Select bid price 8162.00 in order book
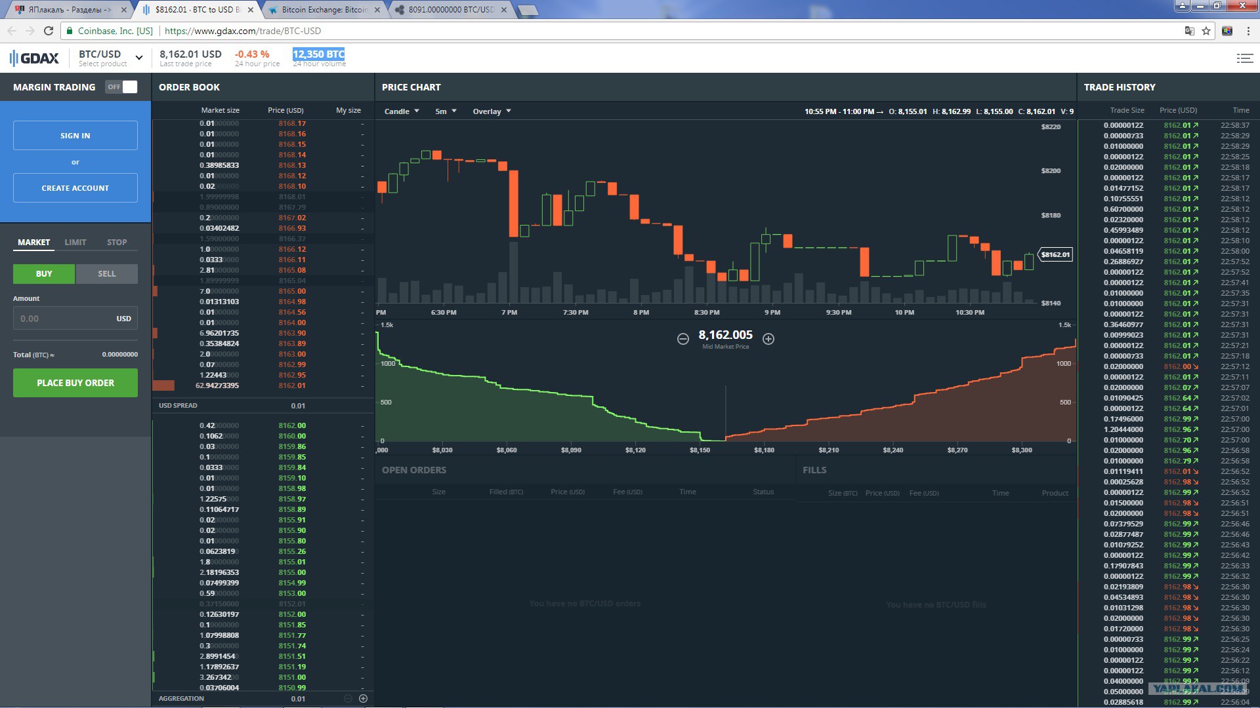The image size is (1260, 708). click(292, 425)
